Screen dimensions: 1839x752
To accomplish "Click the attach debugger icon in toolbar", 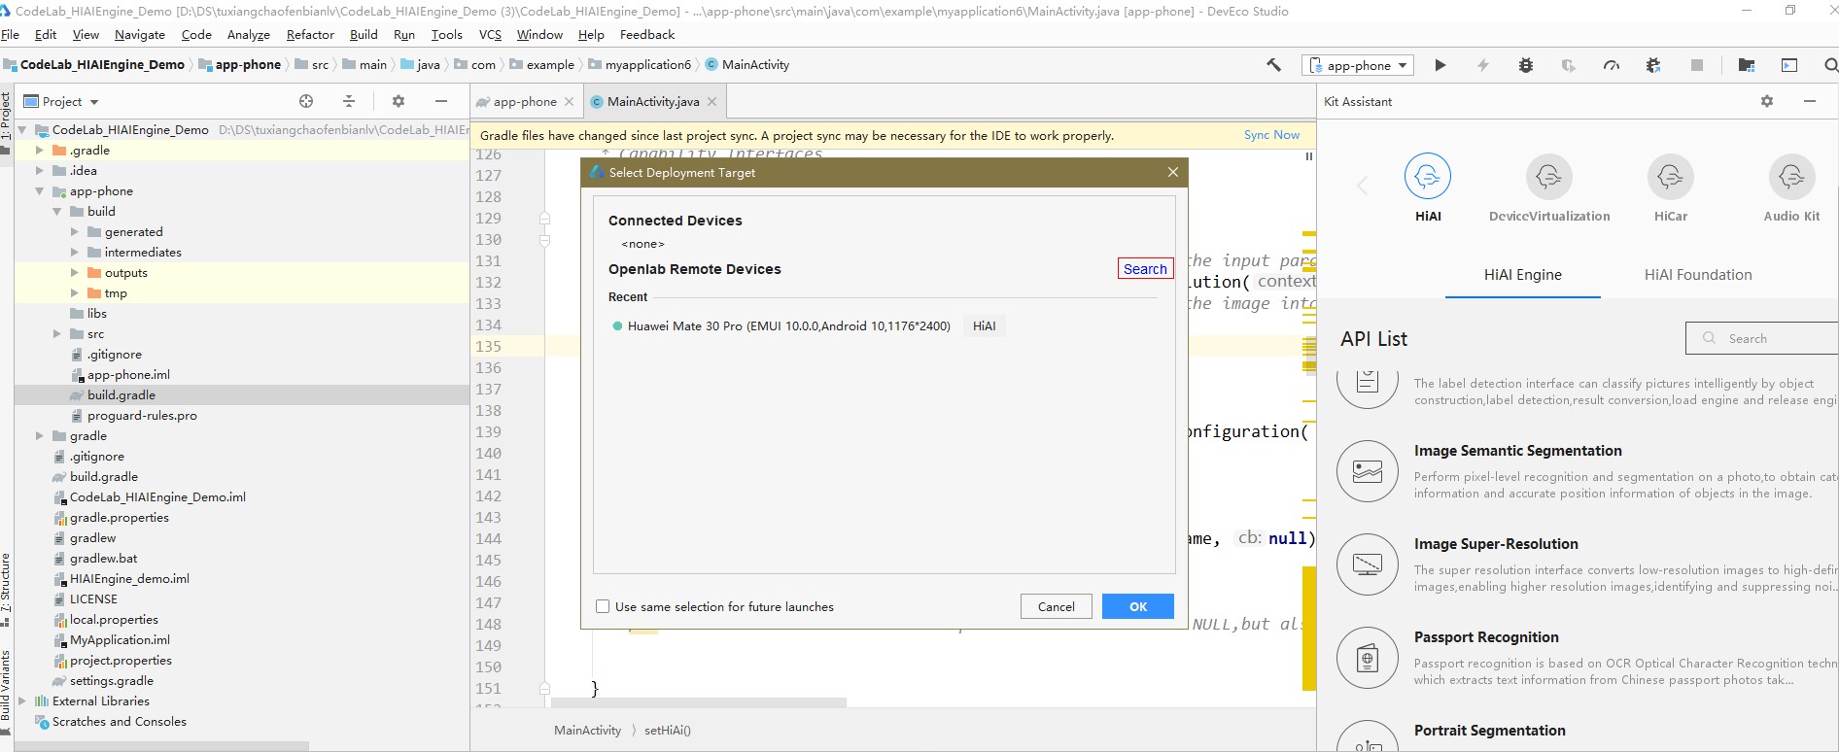I will click(x=1654, y=65).
